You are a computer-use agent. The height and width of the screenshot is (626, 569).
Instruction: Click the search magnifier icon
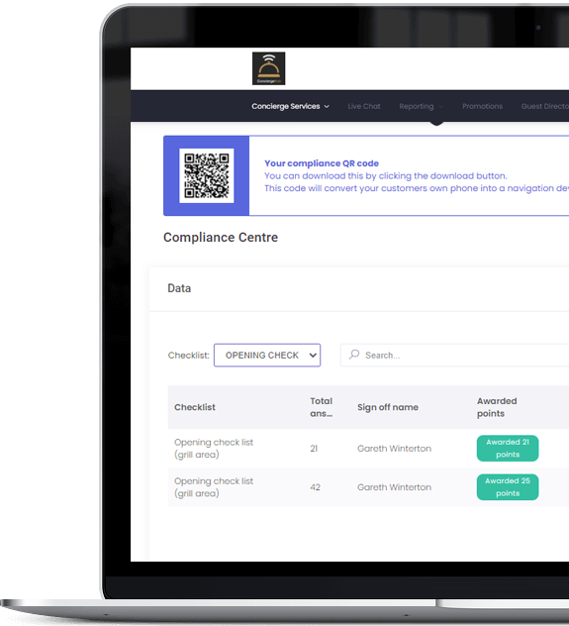point(354,355)
